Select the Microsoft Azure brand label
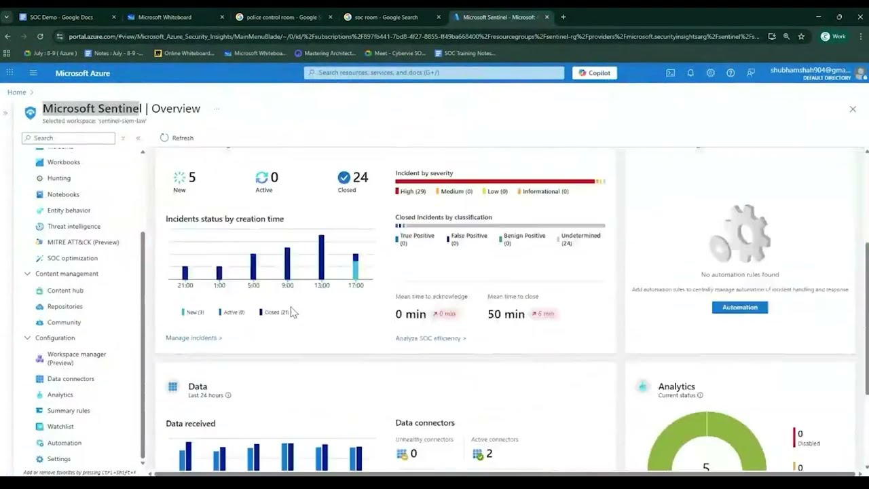869x489 pixels. click(83, 73)
